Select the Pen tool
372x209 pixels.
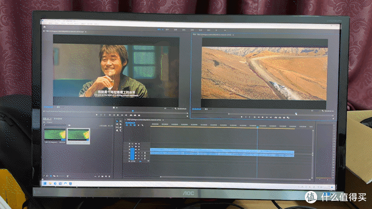[x=120, y=127]
